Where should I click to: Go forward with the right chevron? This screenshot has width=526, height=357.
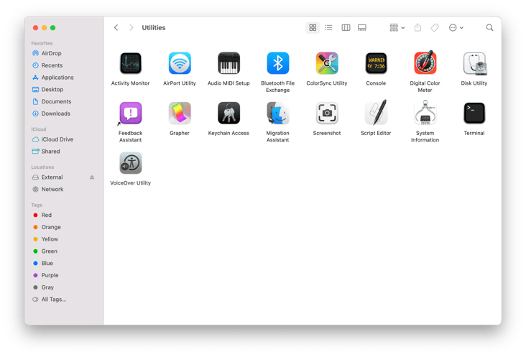tap(131, 27)
